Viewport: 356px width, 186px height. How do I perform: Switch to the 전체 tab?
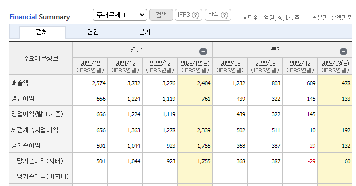tap(42, 32)
